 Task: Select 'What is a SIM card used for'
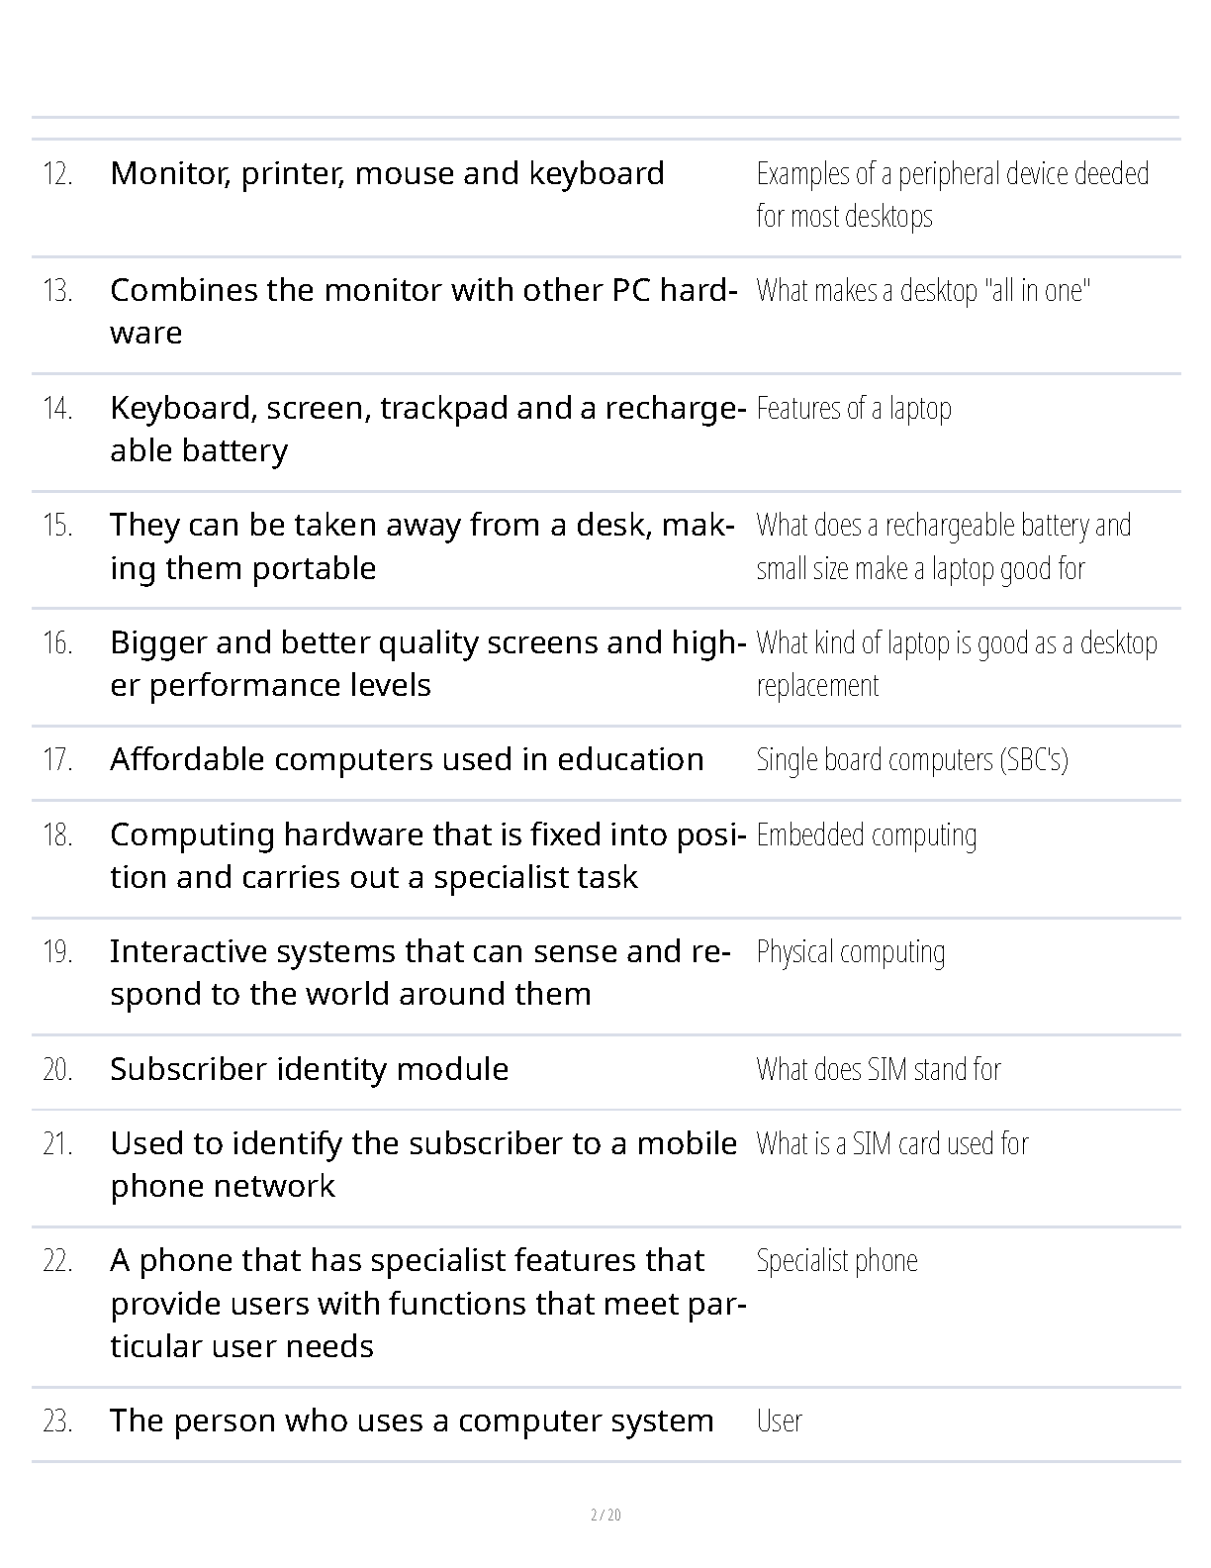891,1144
